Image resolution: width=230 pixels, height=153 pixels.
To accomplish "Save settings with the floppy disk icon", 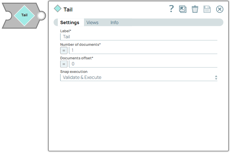I will point(207,9).
